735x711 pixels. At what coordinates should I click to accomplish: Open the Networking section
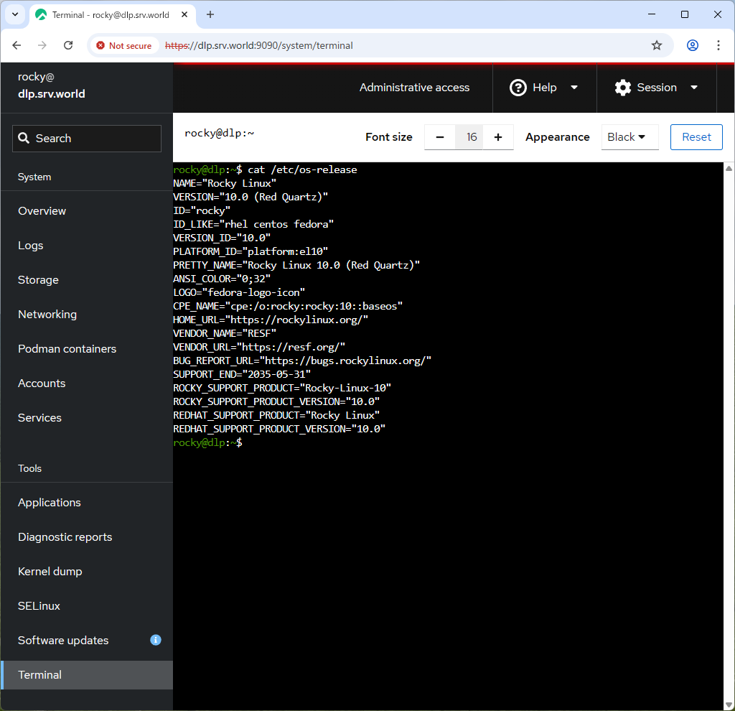pyautogui.click(x=47, y=314)
